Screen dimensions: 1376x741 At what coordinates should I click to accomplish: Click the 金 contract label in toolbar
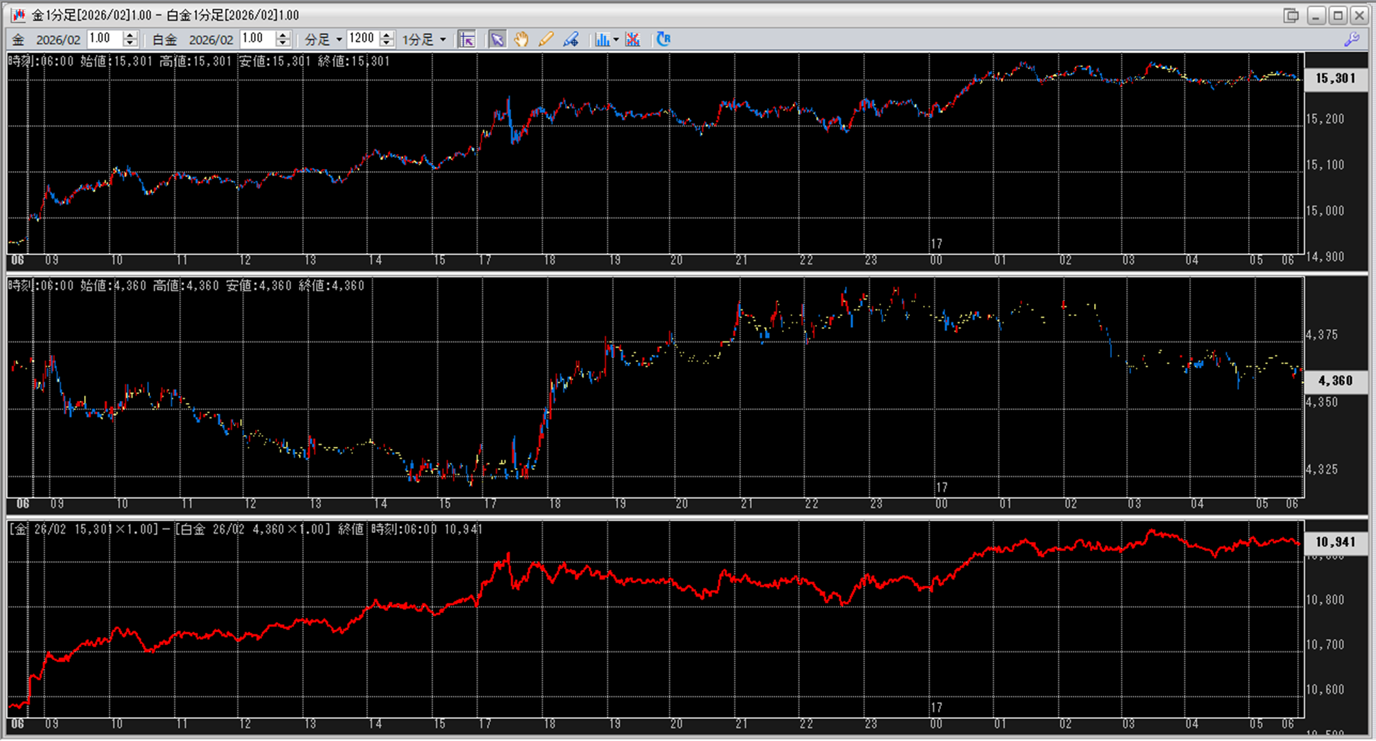tap(18, 40)
